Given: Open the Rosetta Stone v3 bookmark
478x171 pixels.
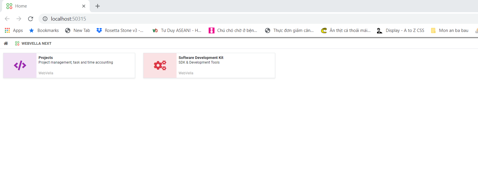Looking at the screenshot, I should coord(120,30).
